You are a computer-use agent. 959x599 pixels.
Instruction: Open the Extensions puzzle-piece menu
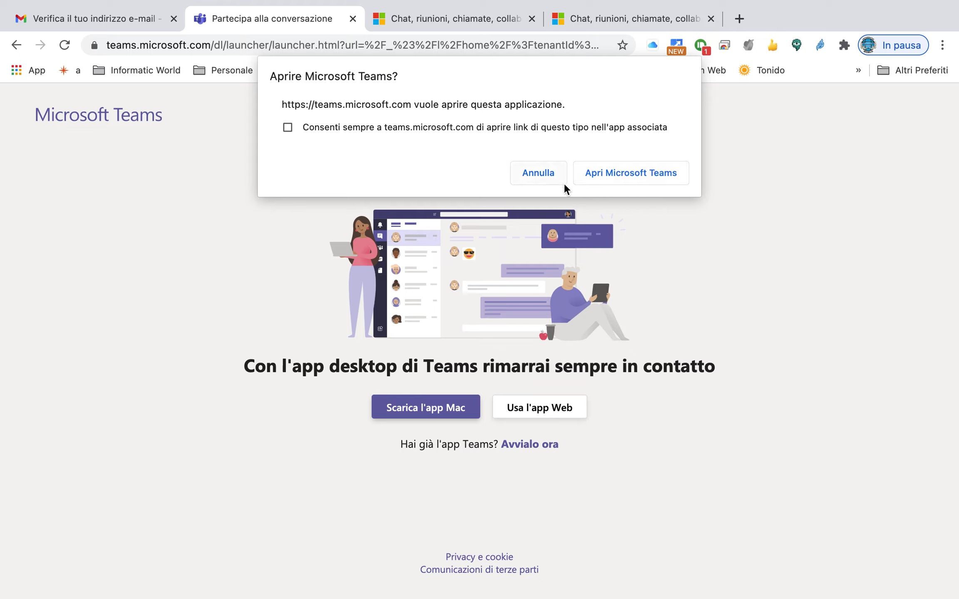pyautogui.click(x=844, y=45)
